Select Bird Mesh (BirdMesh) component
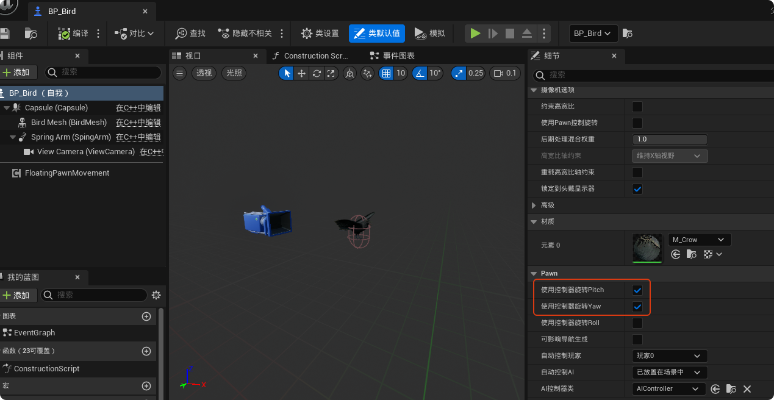This screenshot has width=774, height=400. pyautogui.click(x=69, y=123)
